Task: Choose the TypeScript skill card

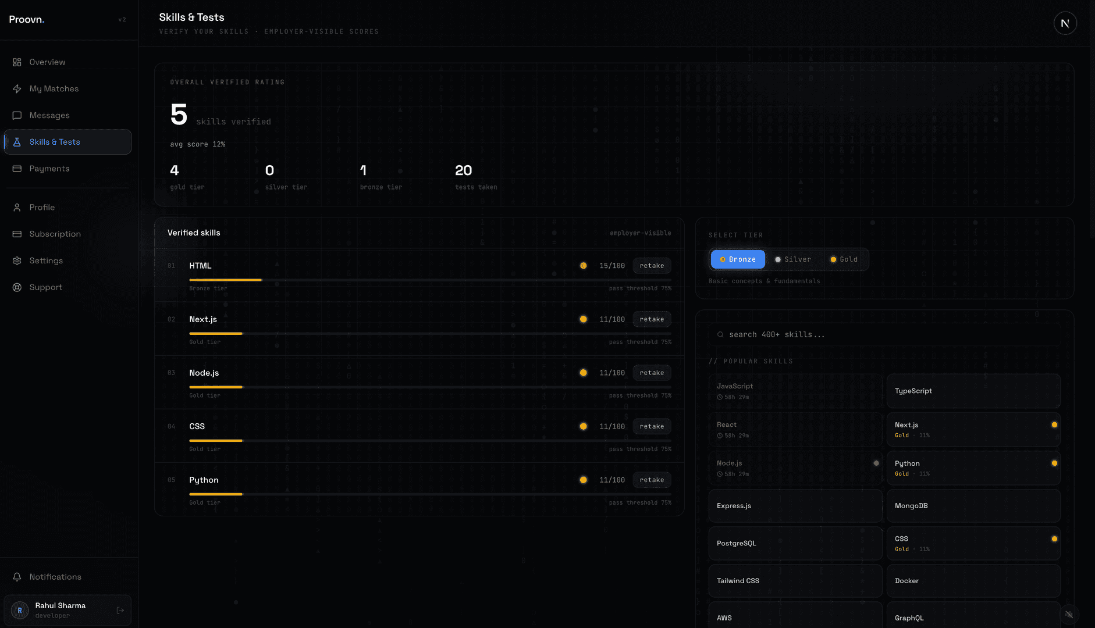Action: tap(973, 391)
